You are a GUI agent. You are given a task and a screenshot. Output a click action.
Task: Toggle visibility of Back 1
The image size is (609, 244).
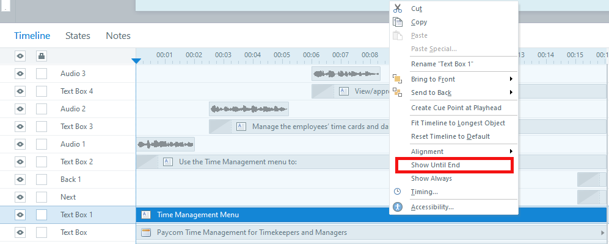tap(20, 180)
